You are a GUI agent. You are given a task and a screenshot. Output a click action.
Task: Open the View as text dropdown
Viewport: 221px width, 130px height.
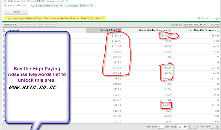(28, 24)
